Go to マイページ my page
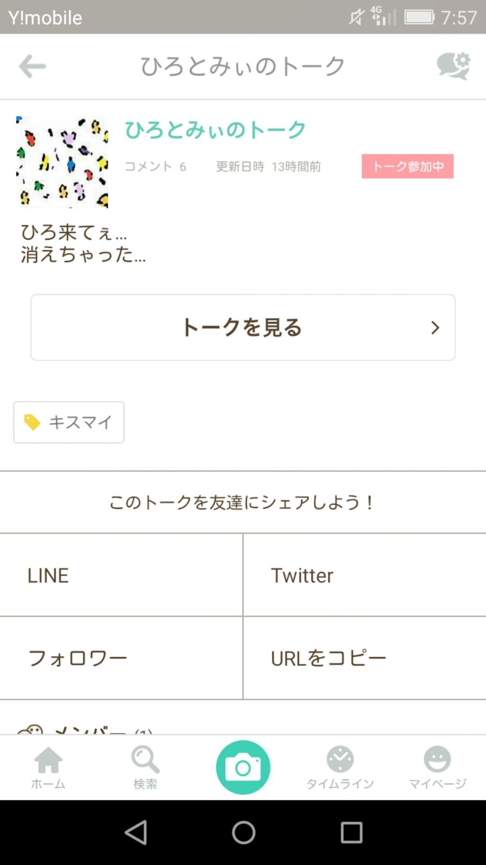 437,767
